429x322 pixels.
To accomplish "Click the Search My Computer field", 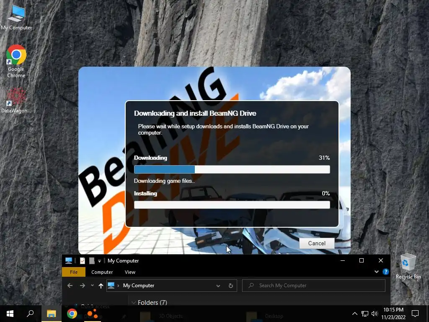I will pyautogui.click(x=313, y=286).
